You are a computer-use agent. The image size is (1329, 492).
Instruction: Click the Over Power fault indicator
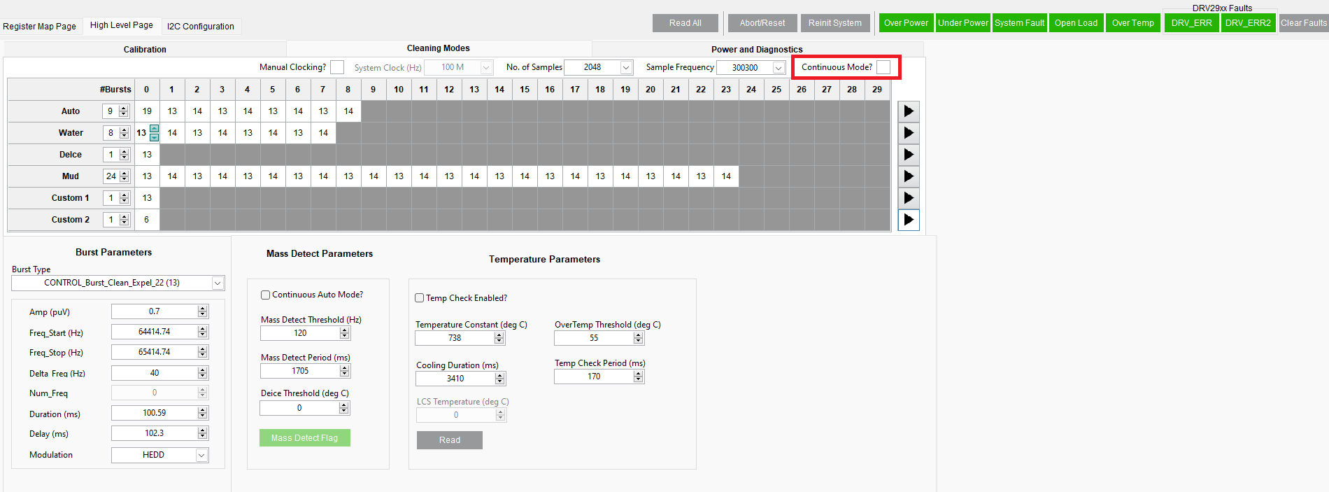point(906,23)
